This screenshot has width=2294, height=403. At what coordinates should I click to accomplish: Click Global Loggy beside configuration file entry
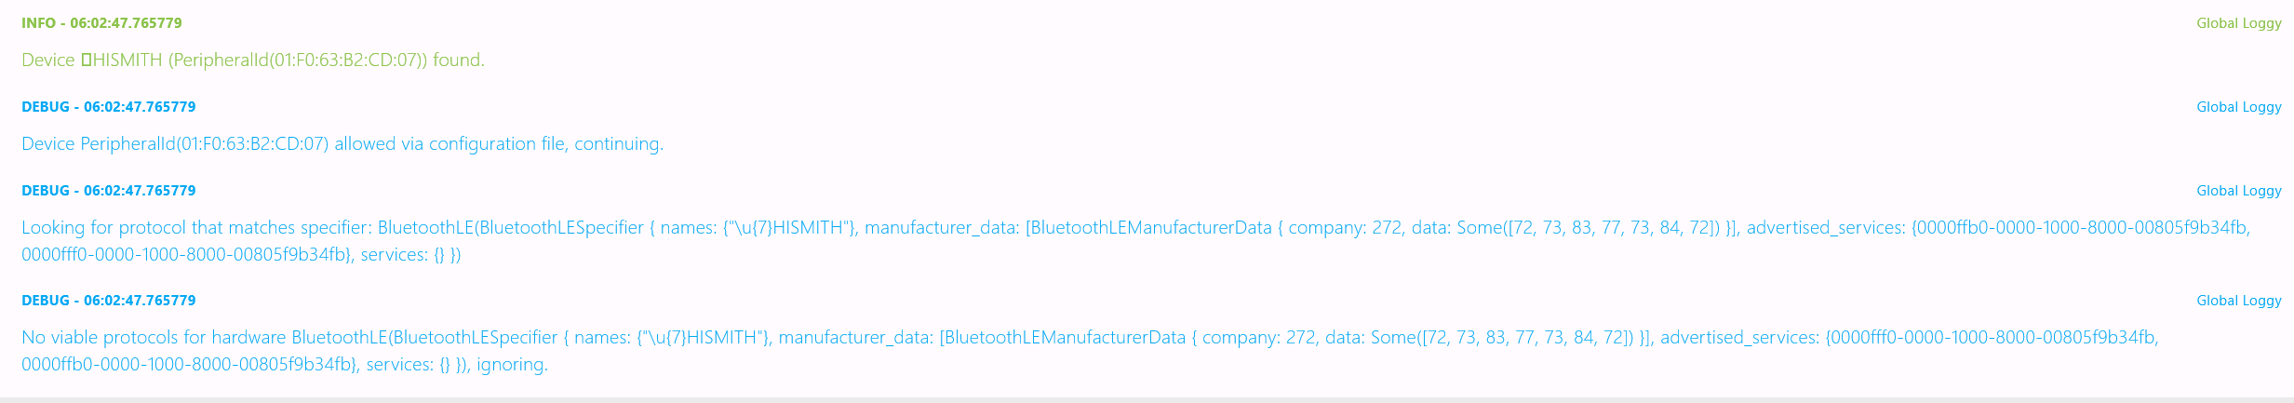coord(2238,107)
